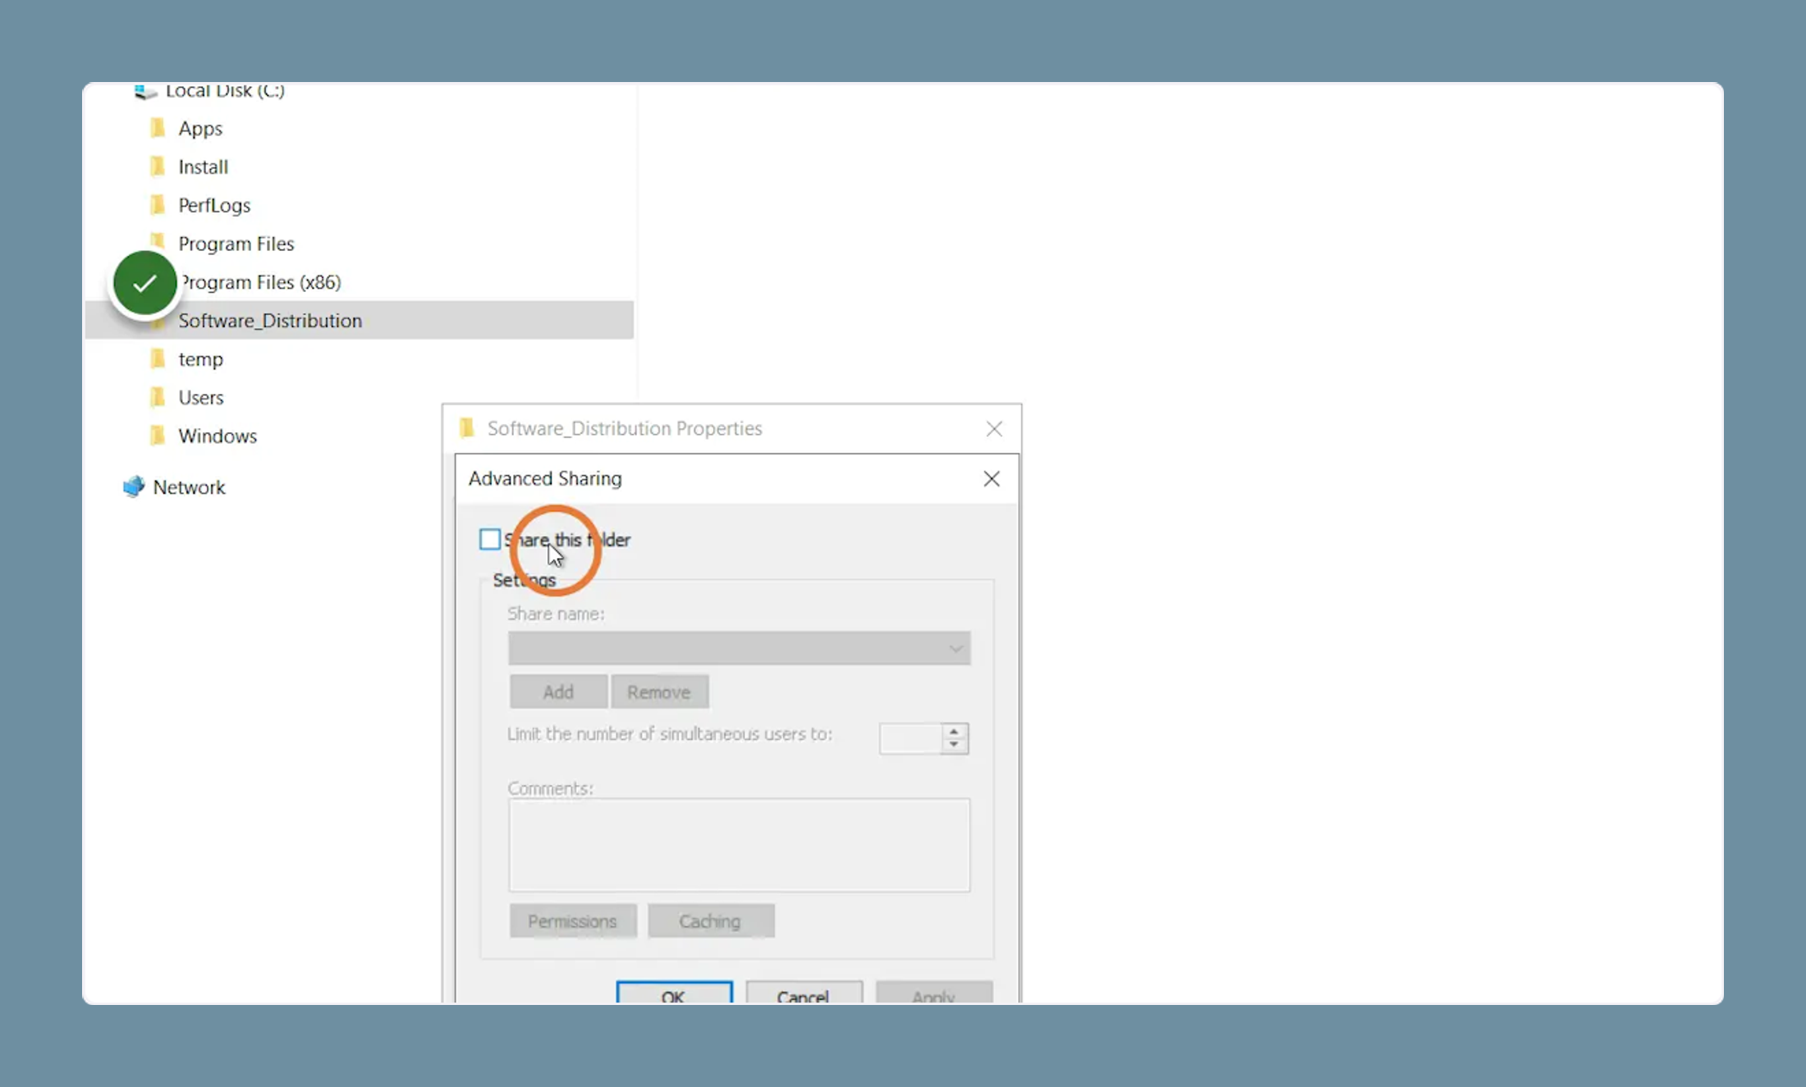Click the Windows folder name

point(218,436)
